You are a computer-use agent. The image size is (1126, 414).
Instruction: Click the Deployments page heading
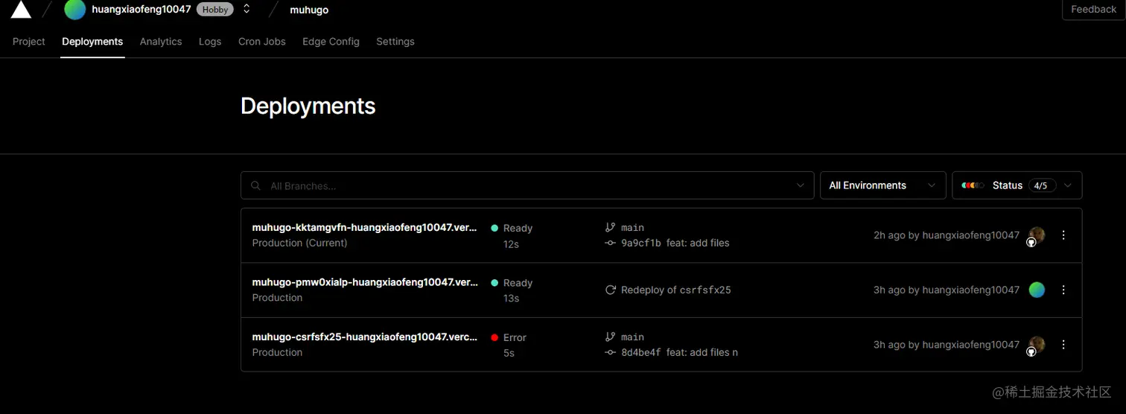point(308,106)
